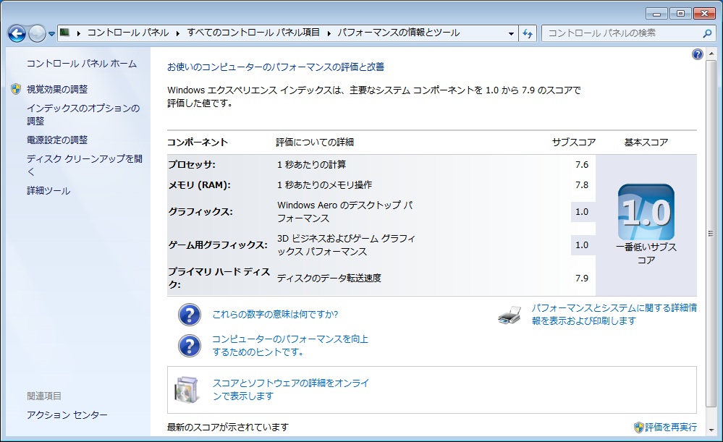Screen dimensions: 723x442
Task: Click パフォーマンスの情報とツール breadcrumb
Action: 398,33
